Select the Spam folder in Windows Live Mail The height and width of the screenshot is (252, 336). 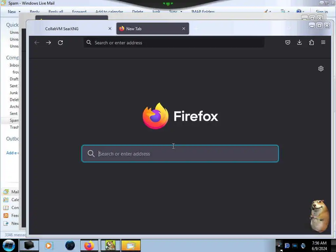[x=14, y=120]
